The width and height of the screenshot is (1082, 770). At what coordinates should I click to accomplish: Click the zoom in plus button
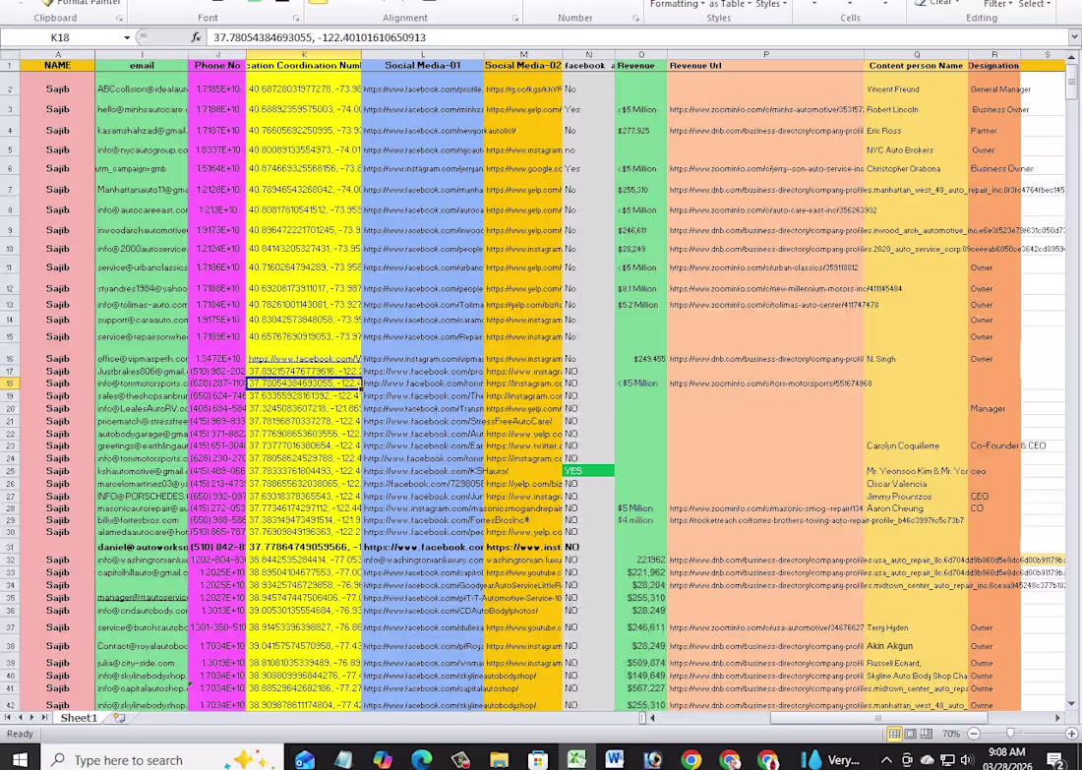tap(1071, 734)
